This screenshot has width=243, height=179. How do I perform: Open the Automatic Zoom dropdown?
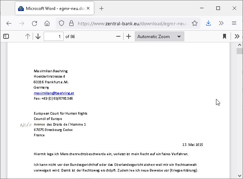pos(159,37)
